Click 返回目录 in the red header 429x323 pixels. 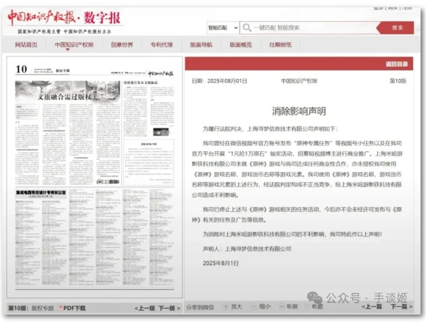397,64
